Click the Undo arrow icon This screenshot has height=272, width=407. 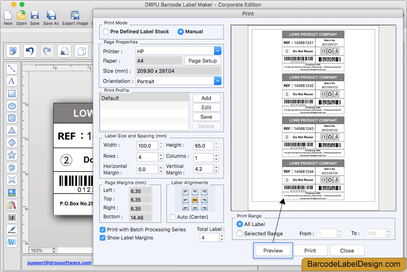(x=30, y=51)
